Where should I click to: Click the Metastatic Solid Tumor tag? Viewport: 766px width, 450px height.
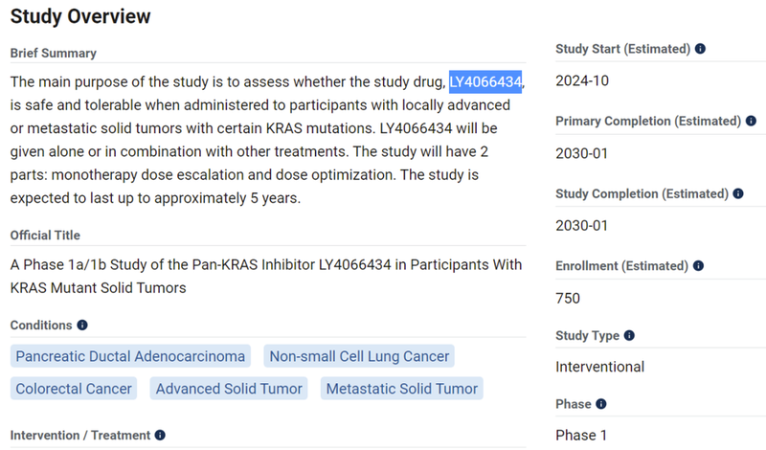pos(401,388)
